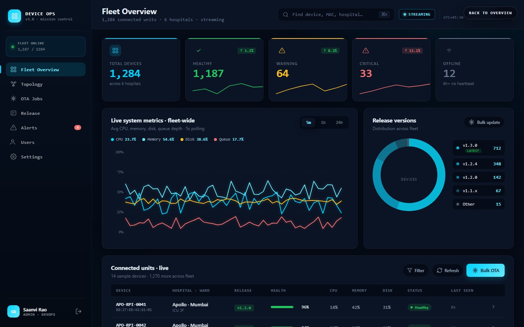
Task: Select the 1h time range
Action: click(323, 122)
